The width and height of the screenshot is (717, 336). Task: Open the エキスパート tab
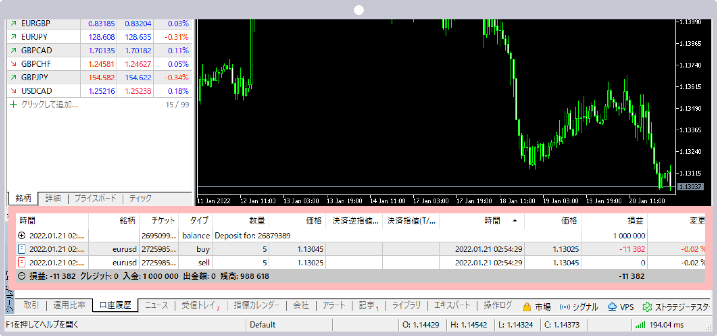click(452, 305)
